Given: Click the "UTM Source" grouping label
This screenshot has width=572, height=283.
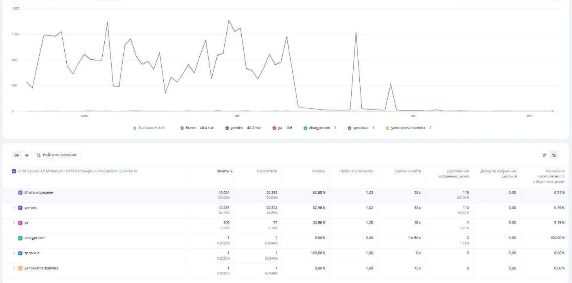Looking at the screenshot, I should pyautogui.click(x=28, y=171).
